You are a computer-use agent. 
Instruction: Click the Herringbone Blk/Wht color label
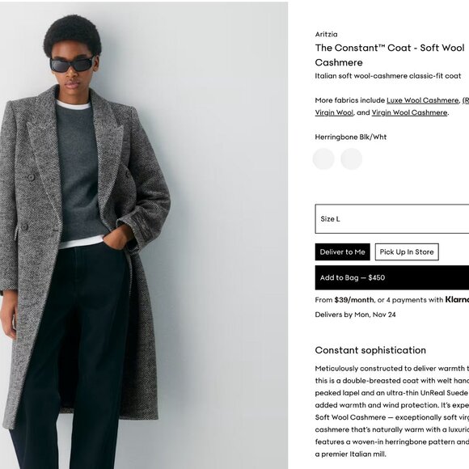click(x=351, y=137)
